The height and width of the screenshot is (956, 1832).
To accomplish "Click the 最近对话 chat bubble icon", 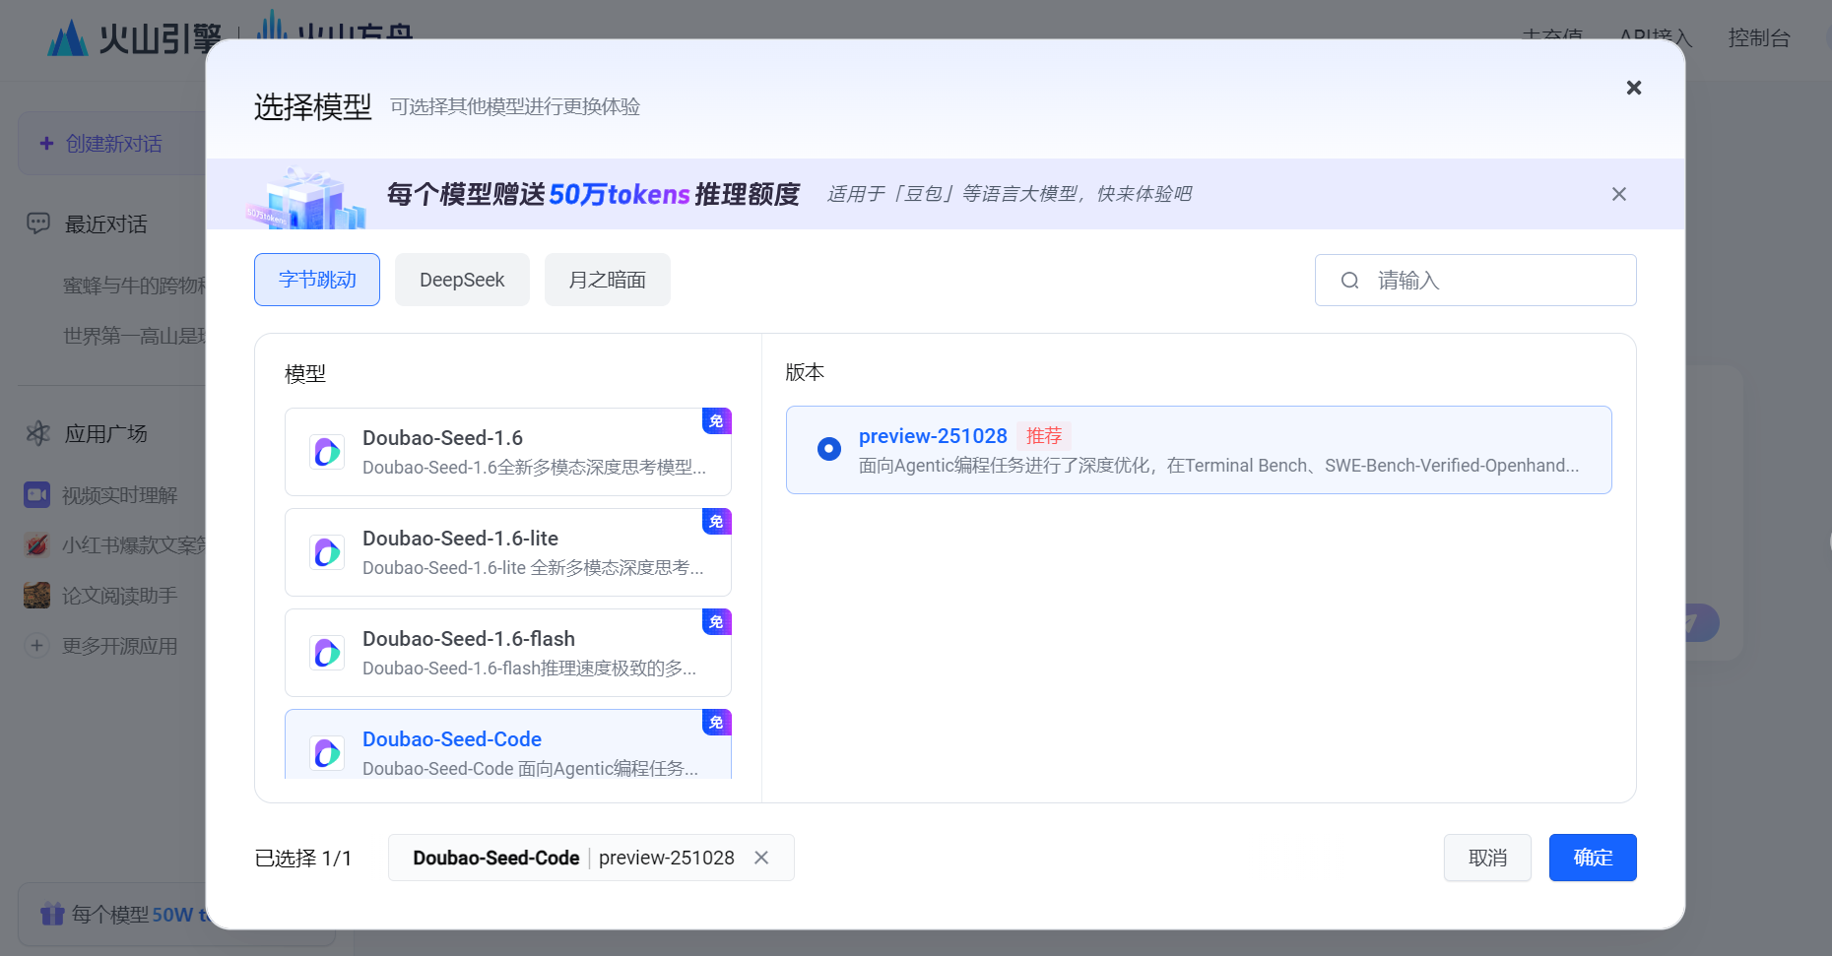I will 38,223.
